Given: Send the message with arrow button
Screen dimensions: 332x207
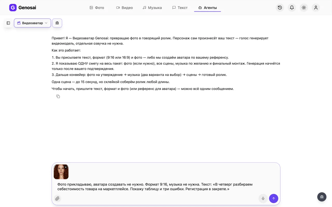Looking at the screenshot, I should tap(274, 198).
